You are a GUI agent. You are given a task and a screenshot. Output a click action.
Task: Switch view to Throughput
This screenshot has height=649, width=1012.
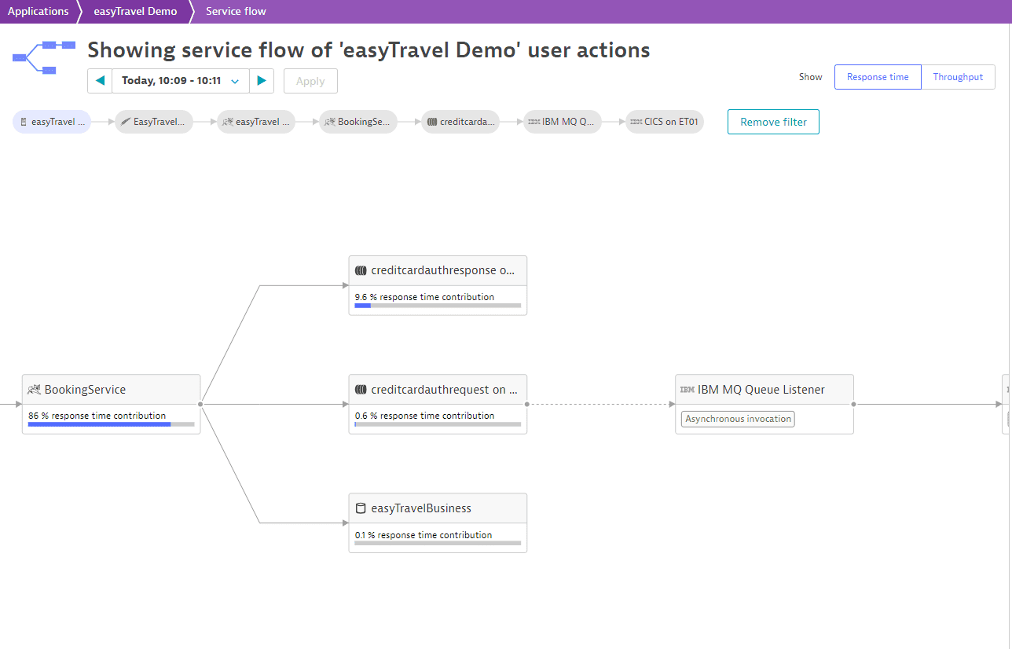(x=958, y=77)
